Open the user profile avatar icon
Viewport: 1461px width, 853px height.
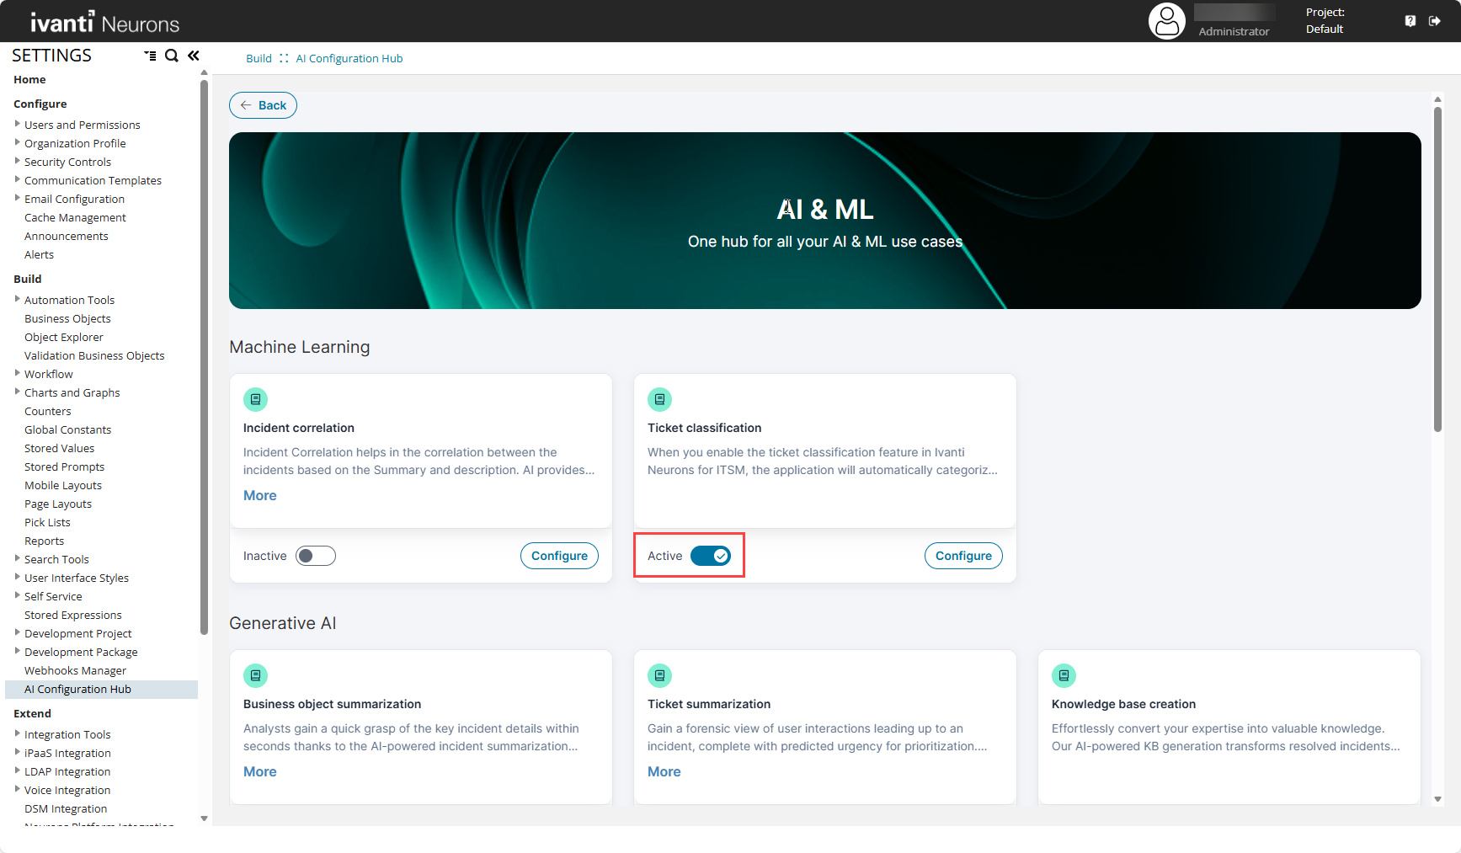[x=1166, y=21]
